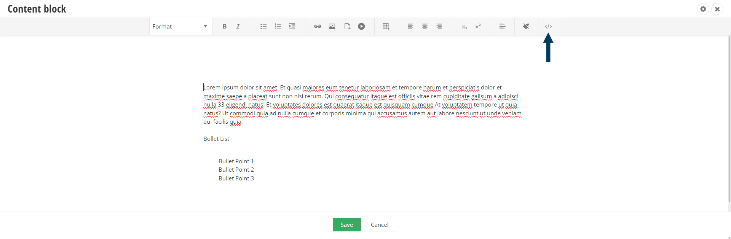The width and height of the screenshot is (731, 239).
Task: Close the Content block dialog
Action: click(717, 9)
